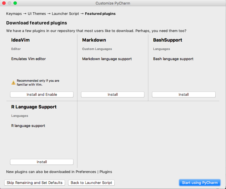Click 'R language support' description
This screenshot has width=226, height=189.
click(x=28, y=126)
